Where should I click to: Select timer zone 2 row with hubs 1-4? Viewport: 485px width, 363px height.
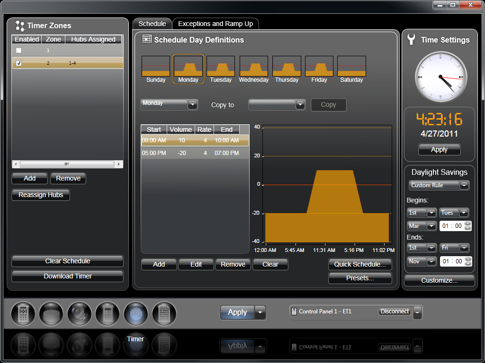tap(67, 63)
